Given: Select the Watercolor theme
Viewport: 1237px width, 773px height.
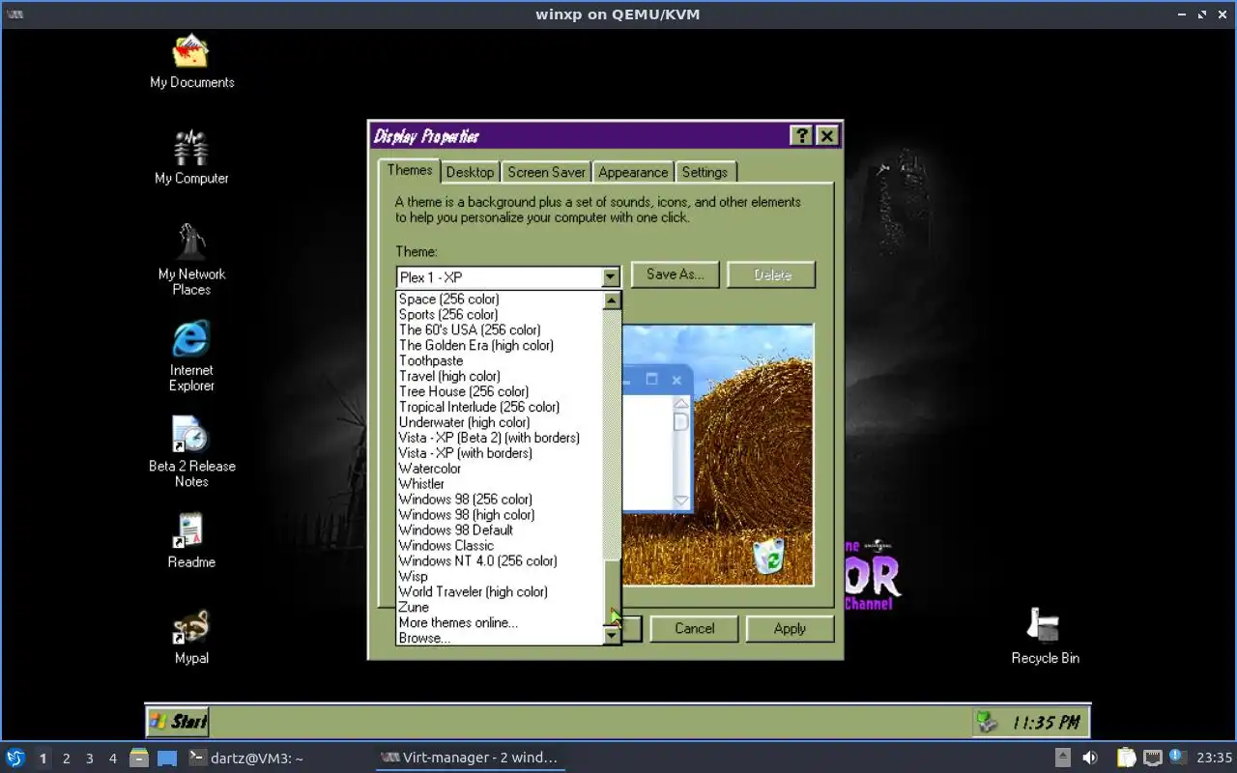Looking at the screenshot, I should pyautogui.click(x=500, y=470).
